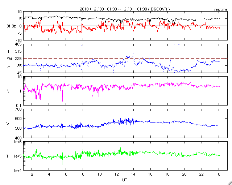Click the plot title date range text

point(125,9)
